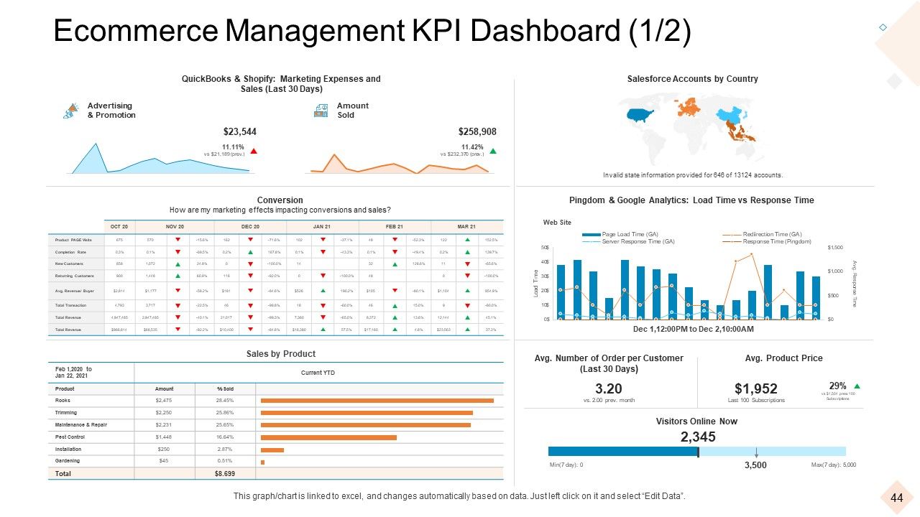
Task: Click the Advertising & Promotion megaphone icon
Action: pyautogui.click(x=71, y=111)
